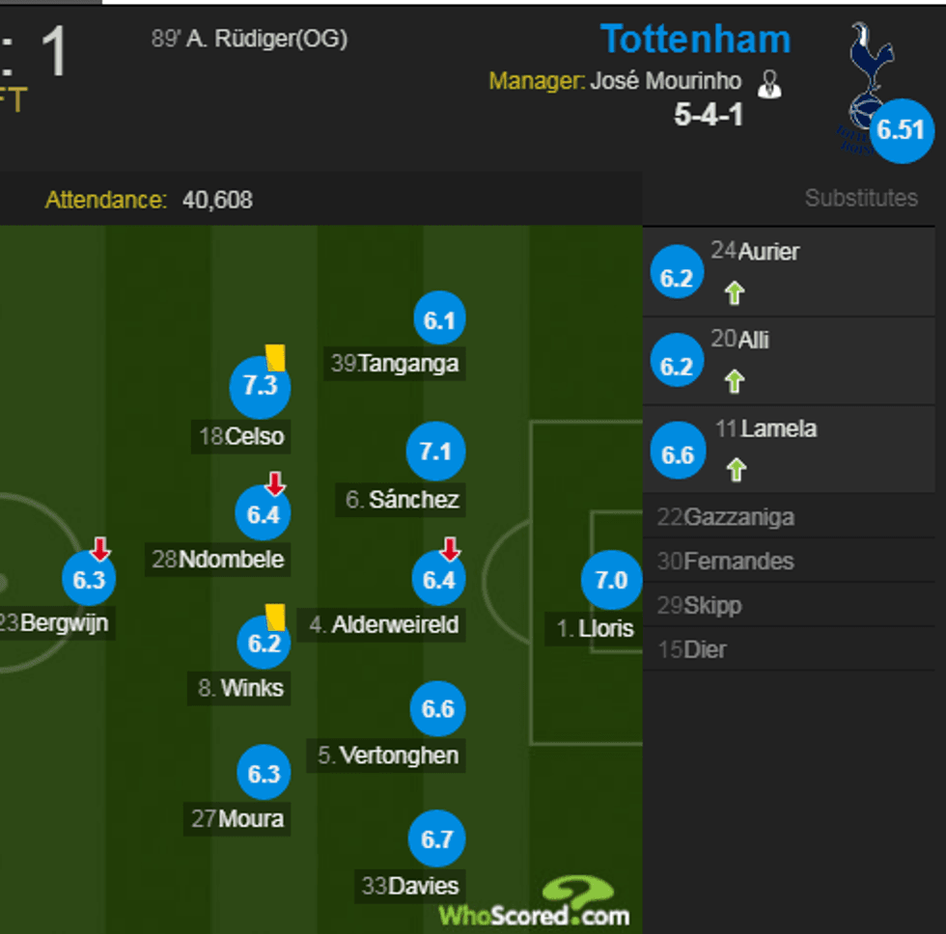Select Skipp from the substitutes list
Screen dimensions: 946x934
click(x=700, y=606)
